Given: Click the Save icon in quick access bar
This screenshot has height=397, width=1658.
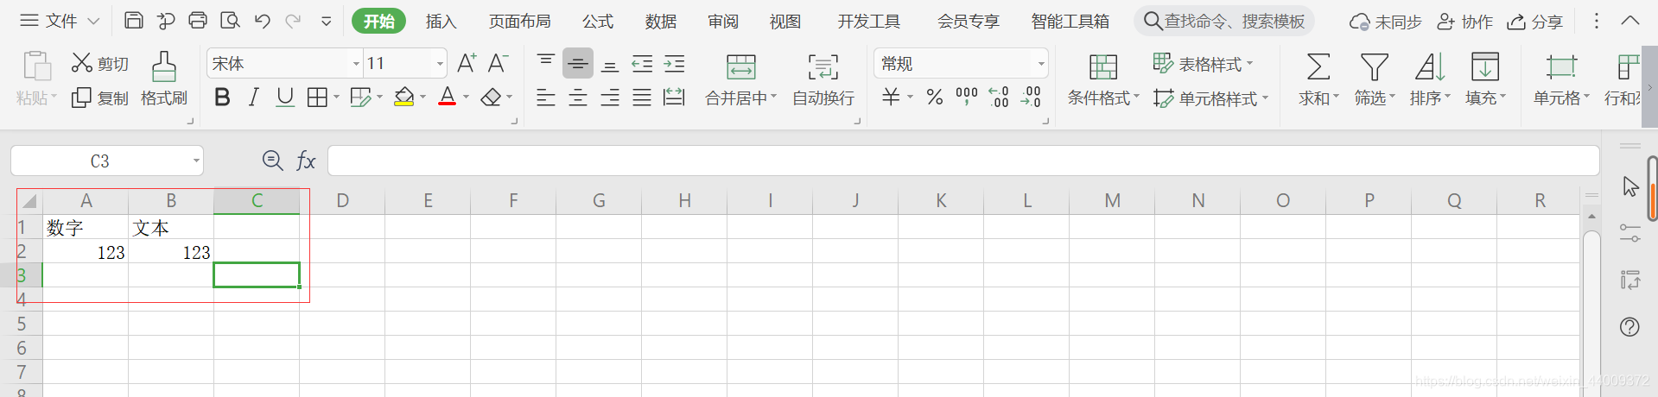Looking at the screenshot, I should tap(134, 20).
